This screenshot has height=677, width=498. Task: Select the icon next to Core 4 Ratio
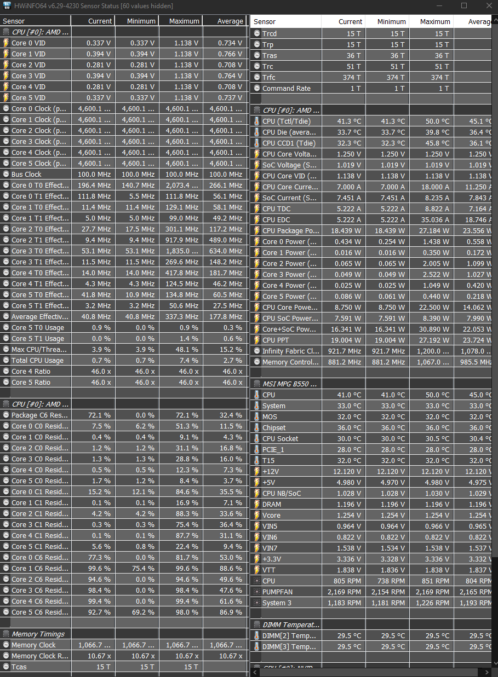pos(6,371)
